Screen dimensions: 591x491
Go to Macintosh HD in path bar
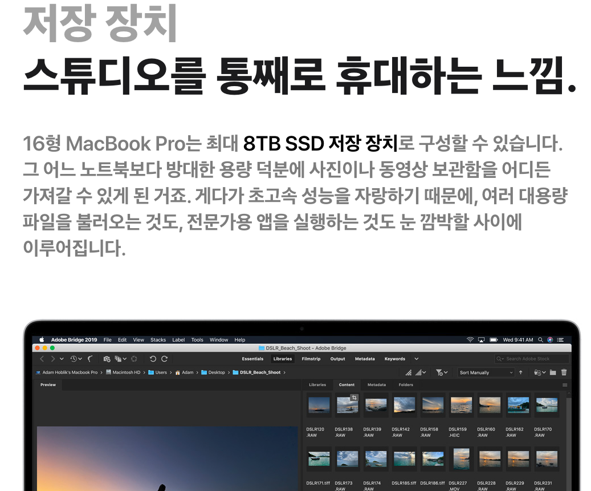pos(123,372)
